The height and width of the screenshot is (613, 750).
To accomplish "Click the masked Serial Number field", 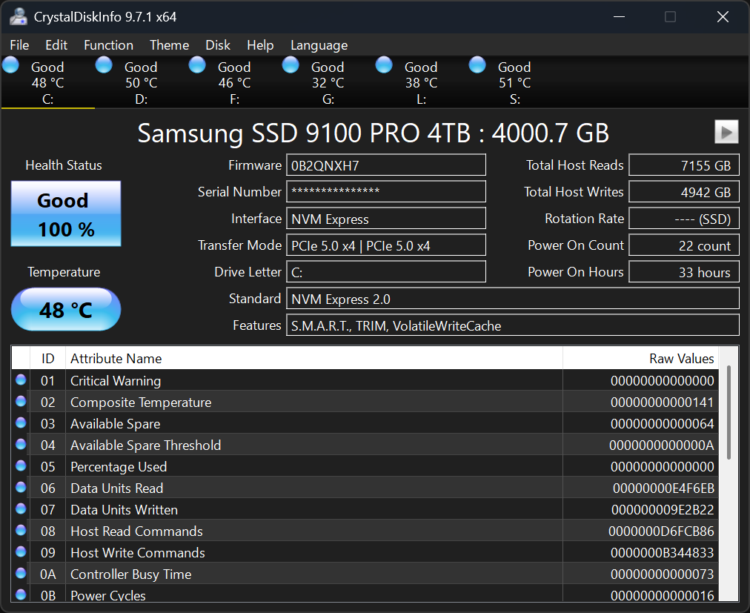I will coord(386,191).
